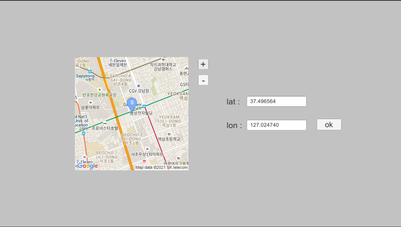Click the CGV cinema icon
Viewport: 401px width, 227px height.
(138, 86)
